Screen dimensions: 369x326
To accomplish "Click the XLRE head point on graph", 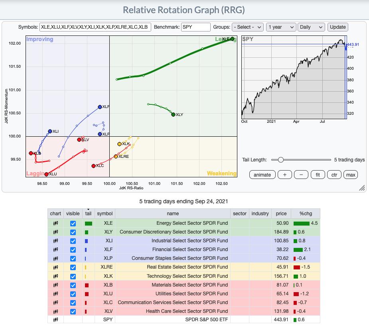I will point(116,156).
